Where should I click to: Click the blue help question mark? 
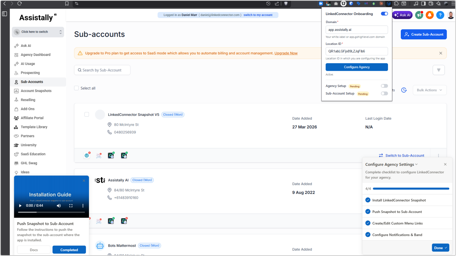[440, 15]
